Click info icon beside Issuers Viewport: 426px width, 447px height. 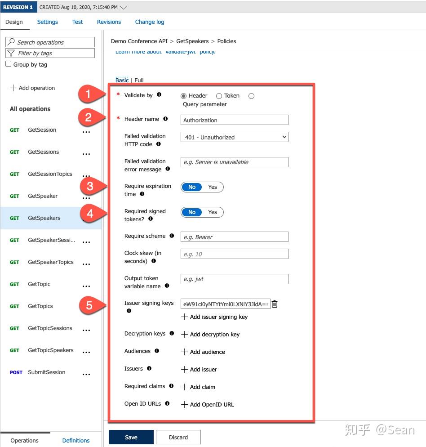coord(149,368)
